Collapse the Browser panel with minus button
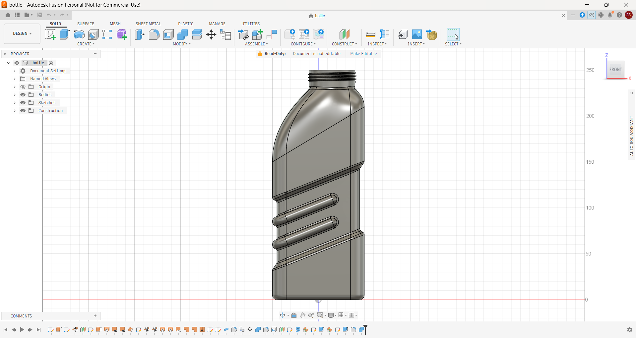Viewport: 636px width, 338px height. (x=95, y=54)
